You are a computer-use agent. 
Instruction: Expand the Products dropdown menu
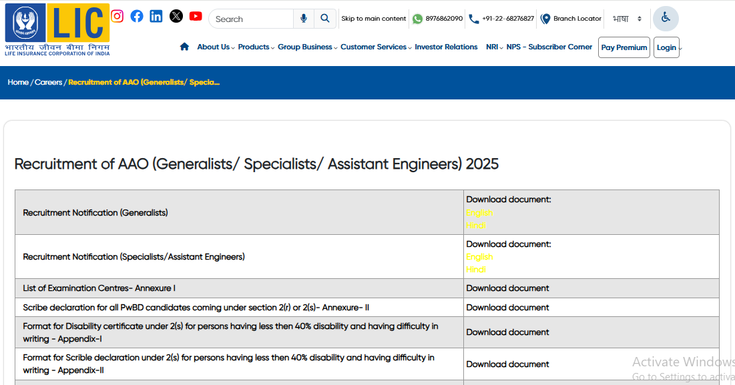click(x=254, y=47)
